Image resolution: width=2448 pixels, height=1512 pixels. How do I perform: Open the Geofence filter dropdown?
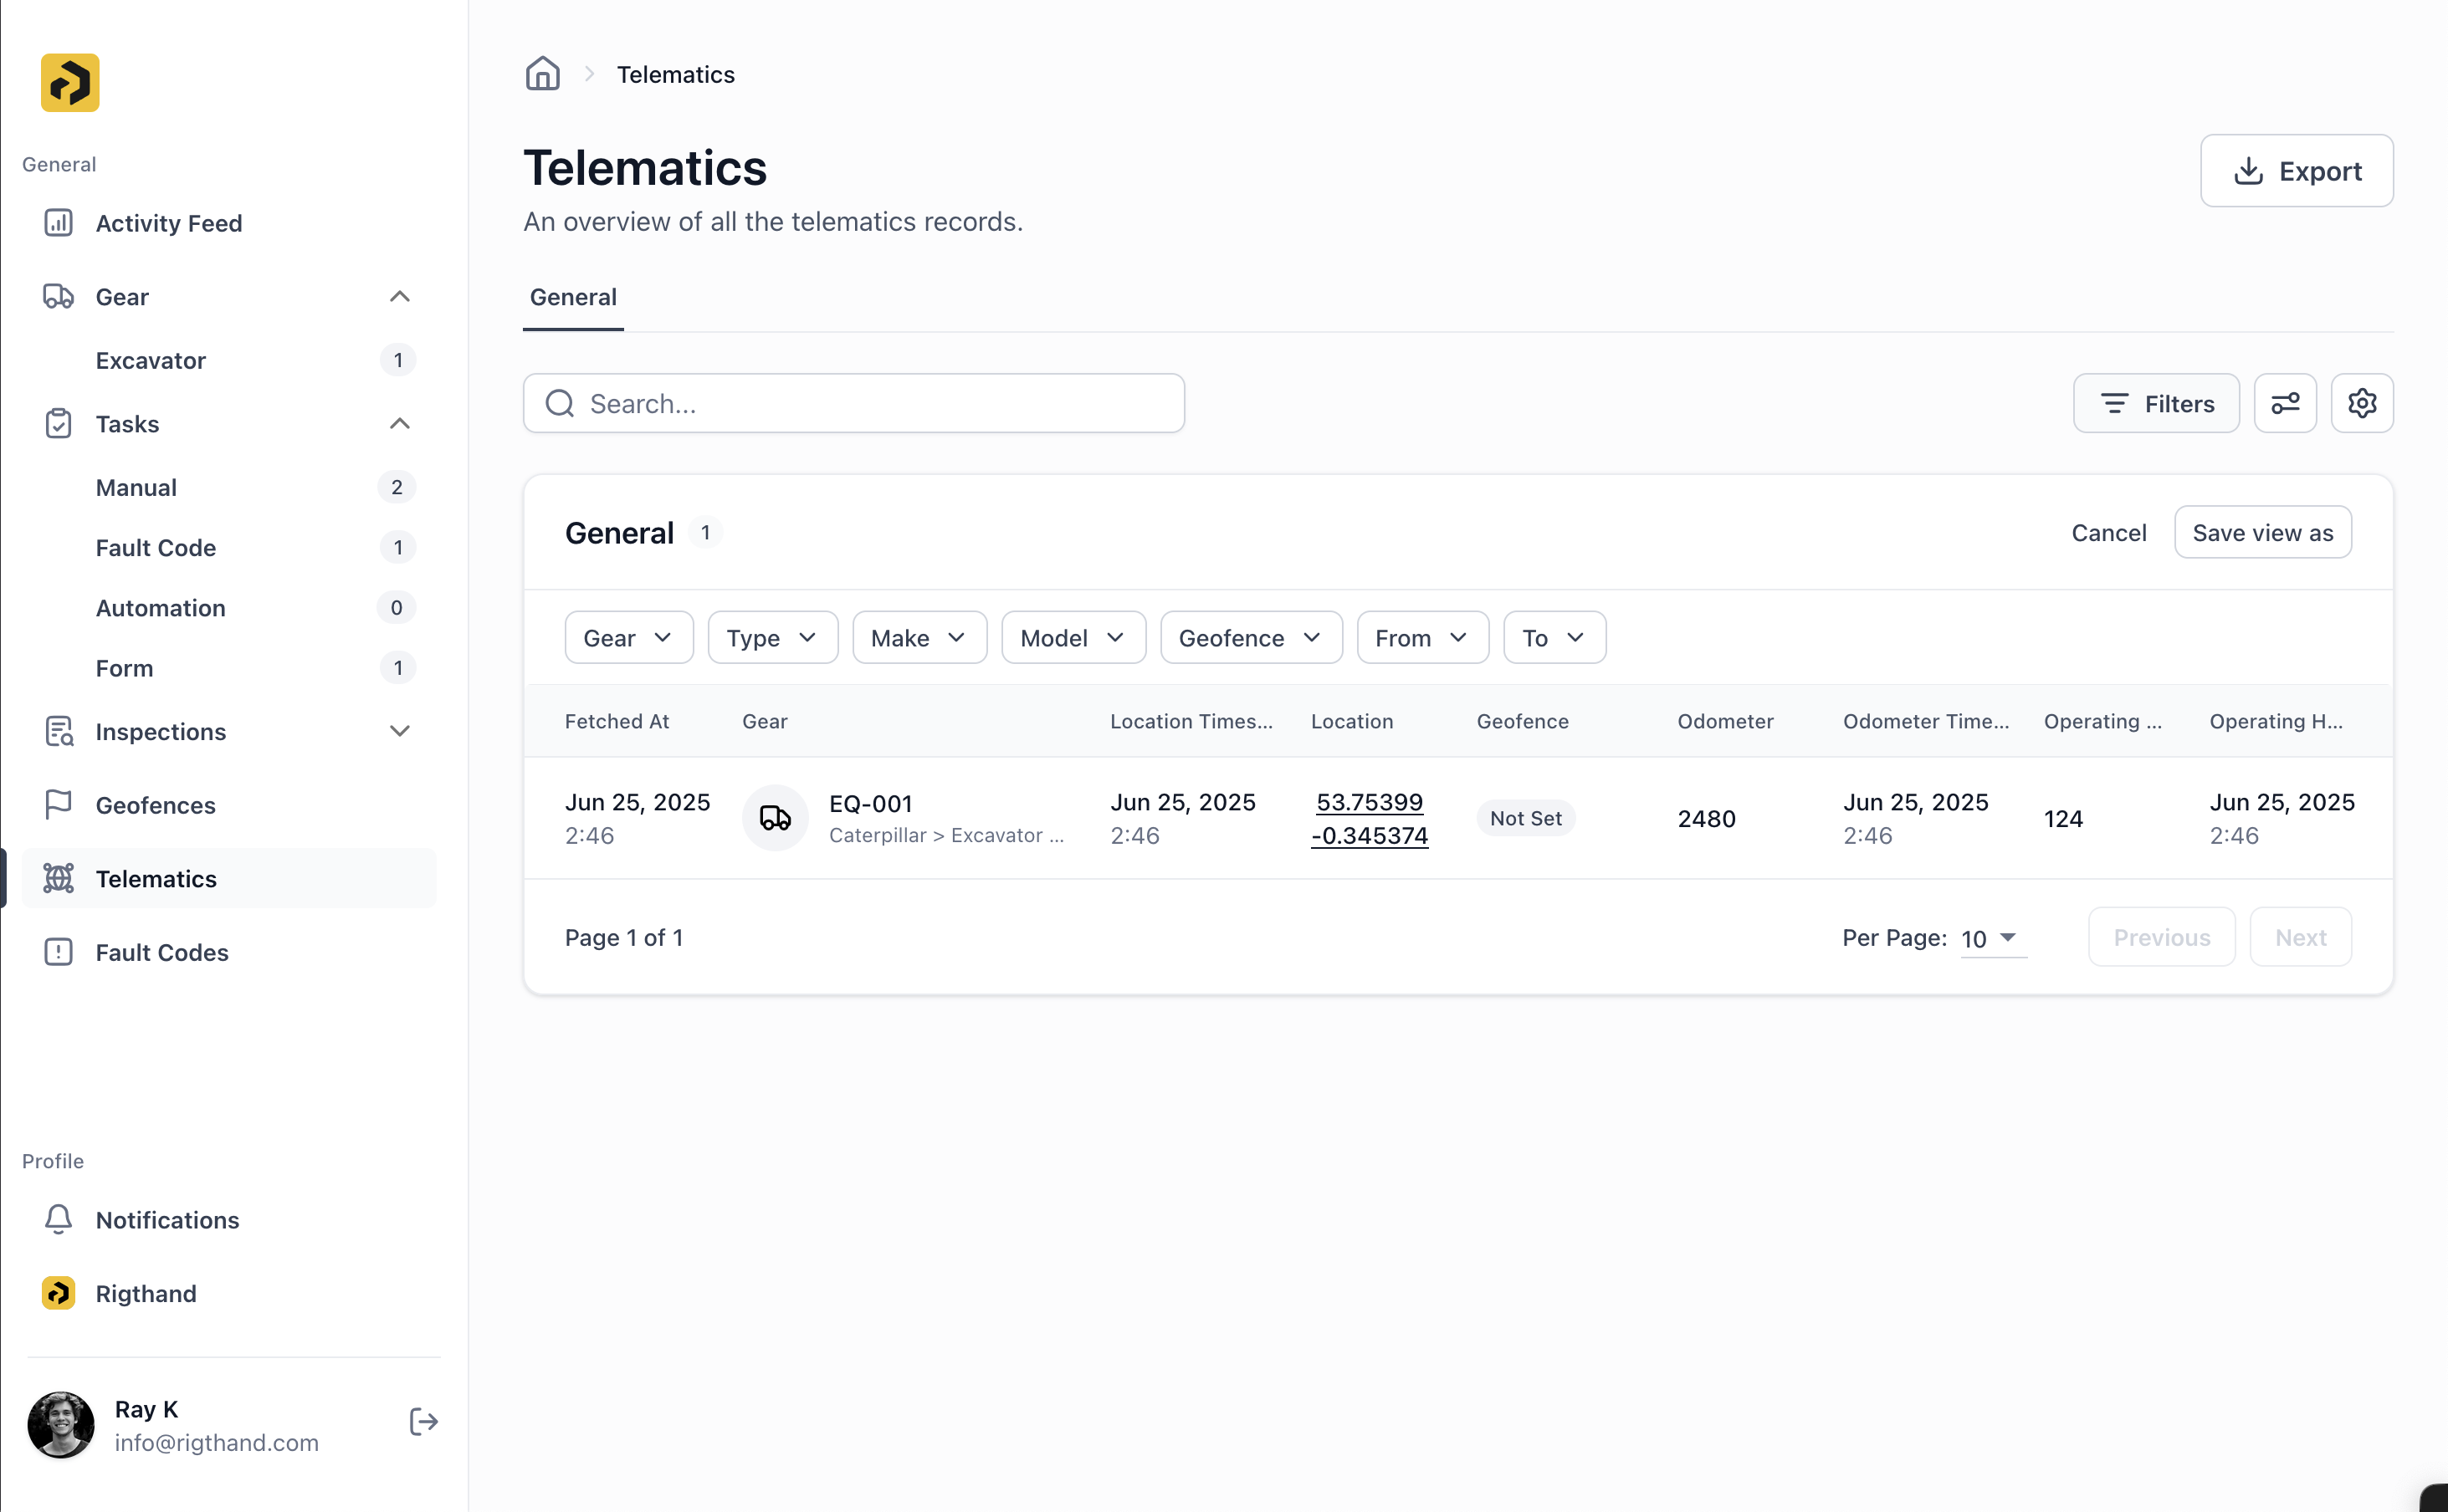pyautogui.click(x=1251, y=637)
